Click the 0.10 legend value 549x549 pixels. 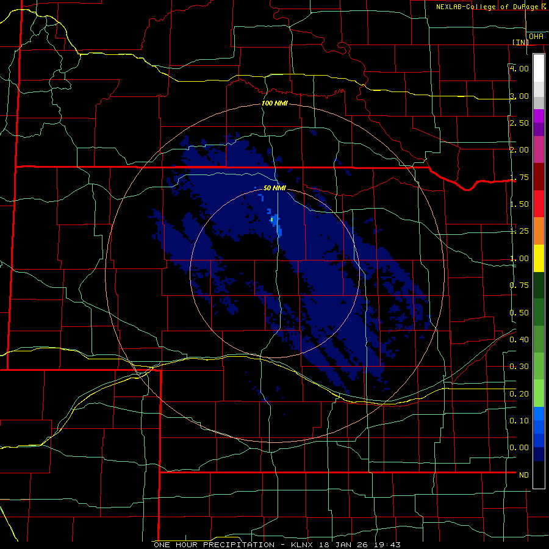pyautogui.click(x=519, y=421)
